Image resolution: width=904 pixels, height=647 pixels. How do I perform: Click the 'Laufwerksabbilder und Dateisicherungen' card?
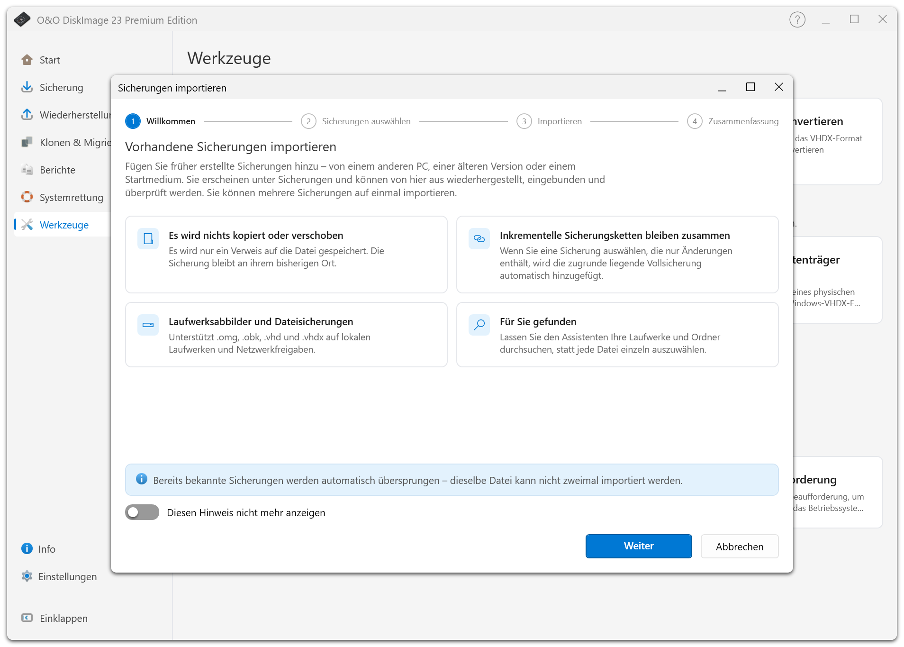tap(286, 335)
